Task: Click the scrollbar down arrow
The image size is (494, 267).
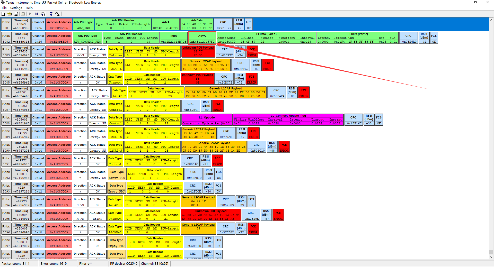Action: pyautogui.click(x=491, y=257)
